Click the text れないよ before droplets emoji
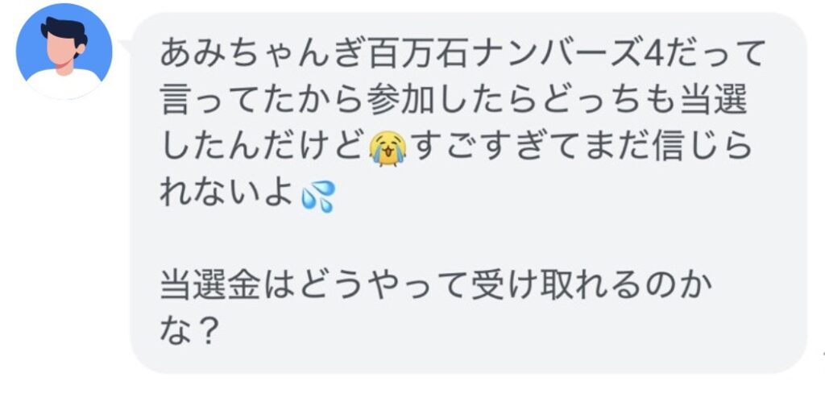Viewport: 825px width, 394px height. pyautogui.click(x=226, y=197)
